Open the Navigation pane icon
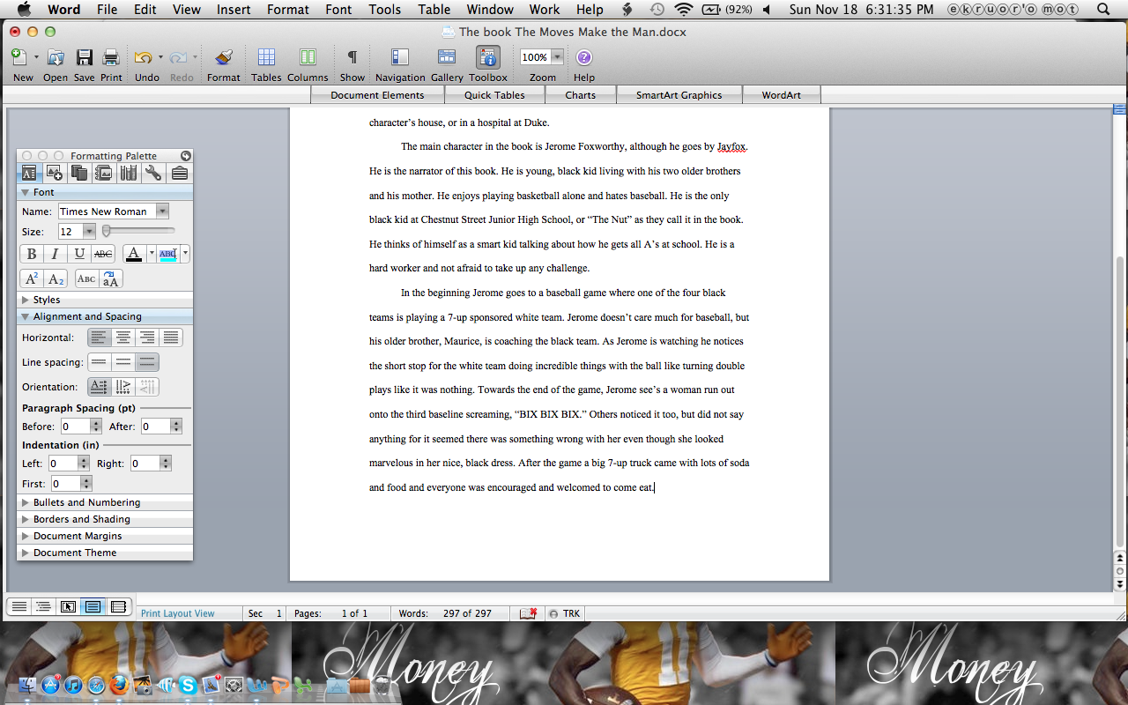Image resolution: width=1128 pixels, height=705 pixels. click(400, 57)
